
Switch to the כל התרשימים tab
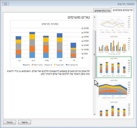pyautogui.click(x=102, y=10)
